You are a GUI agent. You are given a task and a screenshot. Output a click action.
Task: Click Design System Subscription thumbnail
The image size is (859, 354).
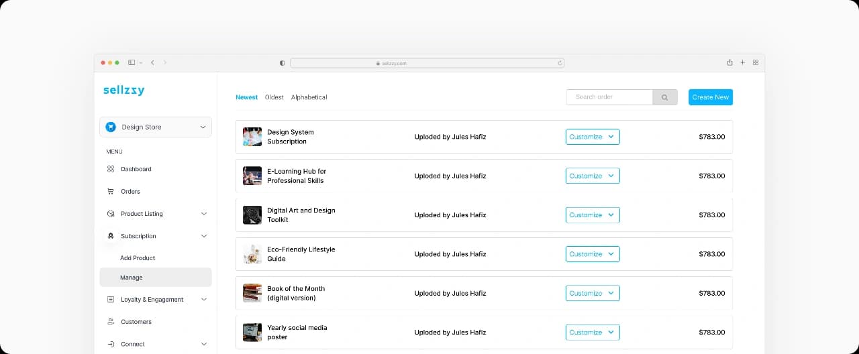(252, 137)
